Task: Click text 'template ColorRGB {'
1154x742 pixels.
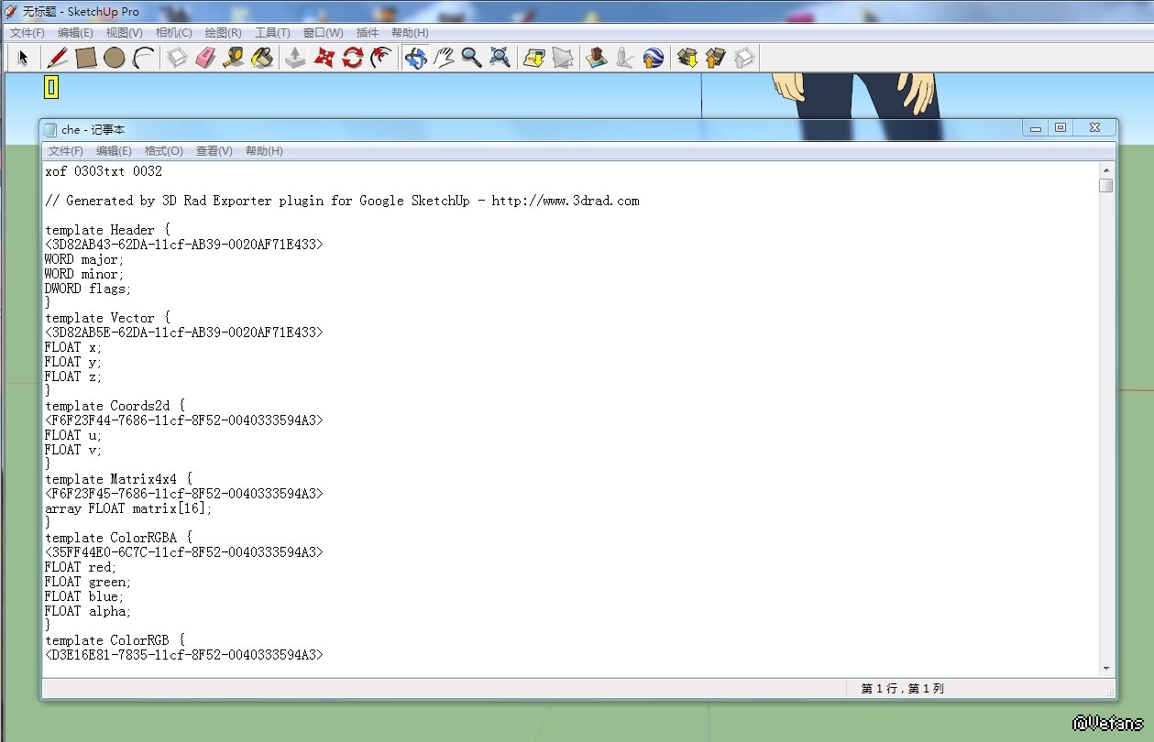Action: click(x=115, y=640)
